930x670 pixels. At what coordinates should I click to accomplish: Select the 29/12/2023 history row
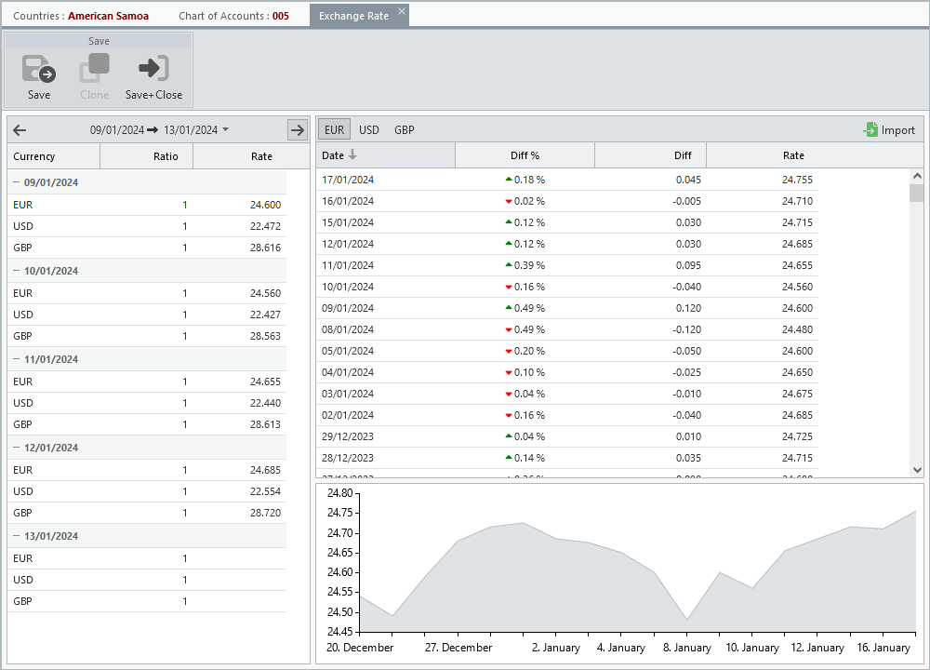pyautogui.click(x=567, y=436)
